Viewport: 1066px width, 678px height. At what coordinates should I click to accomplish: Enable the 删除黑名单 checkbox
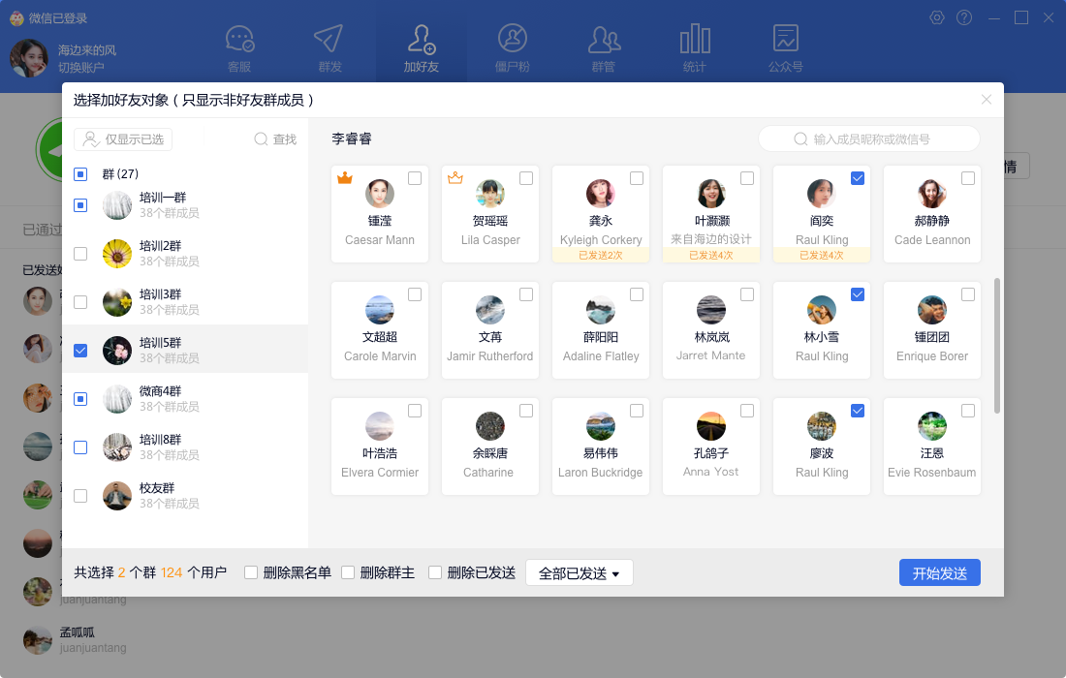(x=251, y=572)
